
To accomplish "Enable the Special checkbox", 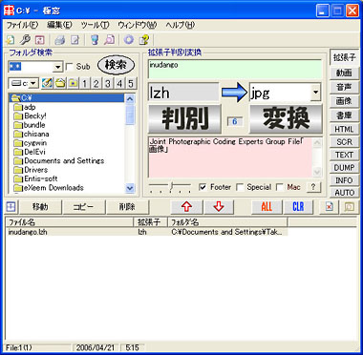I will tap(241, 187).
